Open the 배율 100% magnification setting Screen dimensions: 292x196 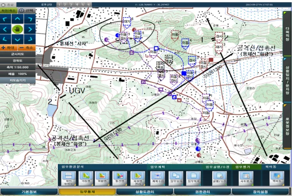click(x=18, y=74)
